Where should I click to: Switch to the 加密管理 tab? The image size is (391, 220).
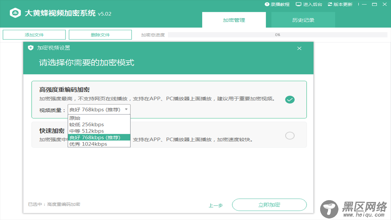(x=234, y=20)
